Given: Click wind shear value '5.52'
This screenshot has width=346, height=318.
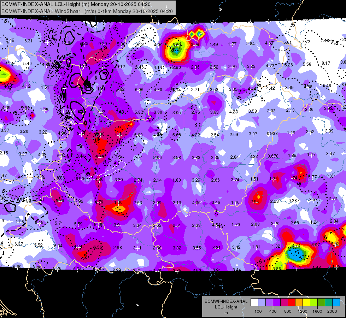Looking at the screenshot, I should (39, 245).
